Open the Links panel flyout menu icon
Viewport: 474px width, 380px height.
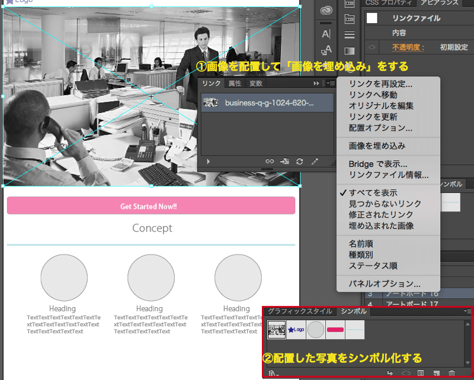(331, 83)
